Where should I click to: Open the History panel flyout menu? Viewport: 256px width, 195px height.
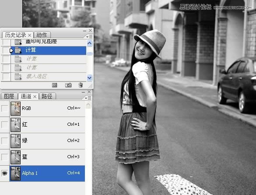coord(89,36)
